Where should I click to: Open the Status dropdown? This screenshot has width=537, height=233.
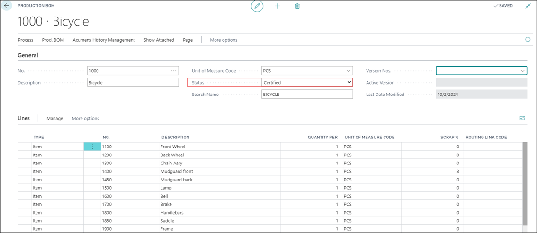click(x=349, y=83)
